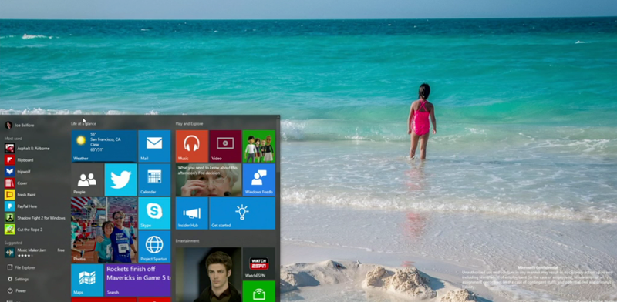The height and width of the screenshot is (302, 617).
Task: Open the Insider Hub tile
Action: click(191, 213)
